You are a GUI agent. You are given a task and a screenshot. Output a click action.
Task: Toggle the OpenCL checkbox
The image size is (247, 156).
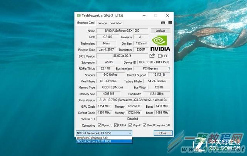coord(100,125)
